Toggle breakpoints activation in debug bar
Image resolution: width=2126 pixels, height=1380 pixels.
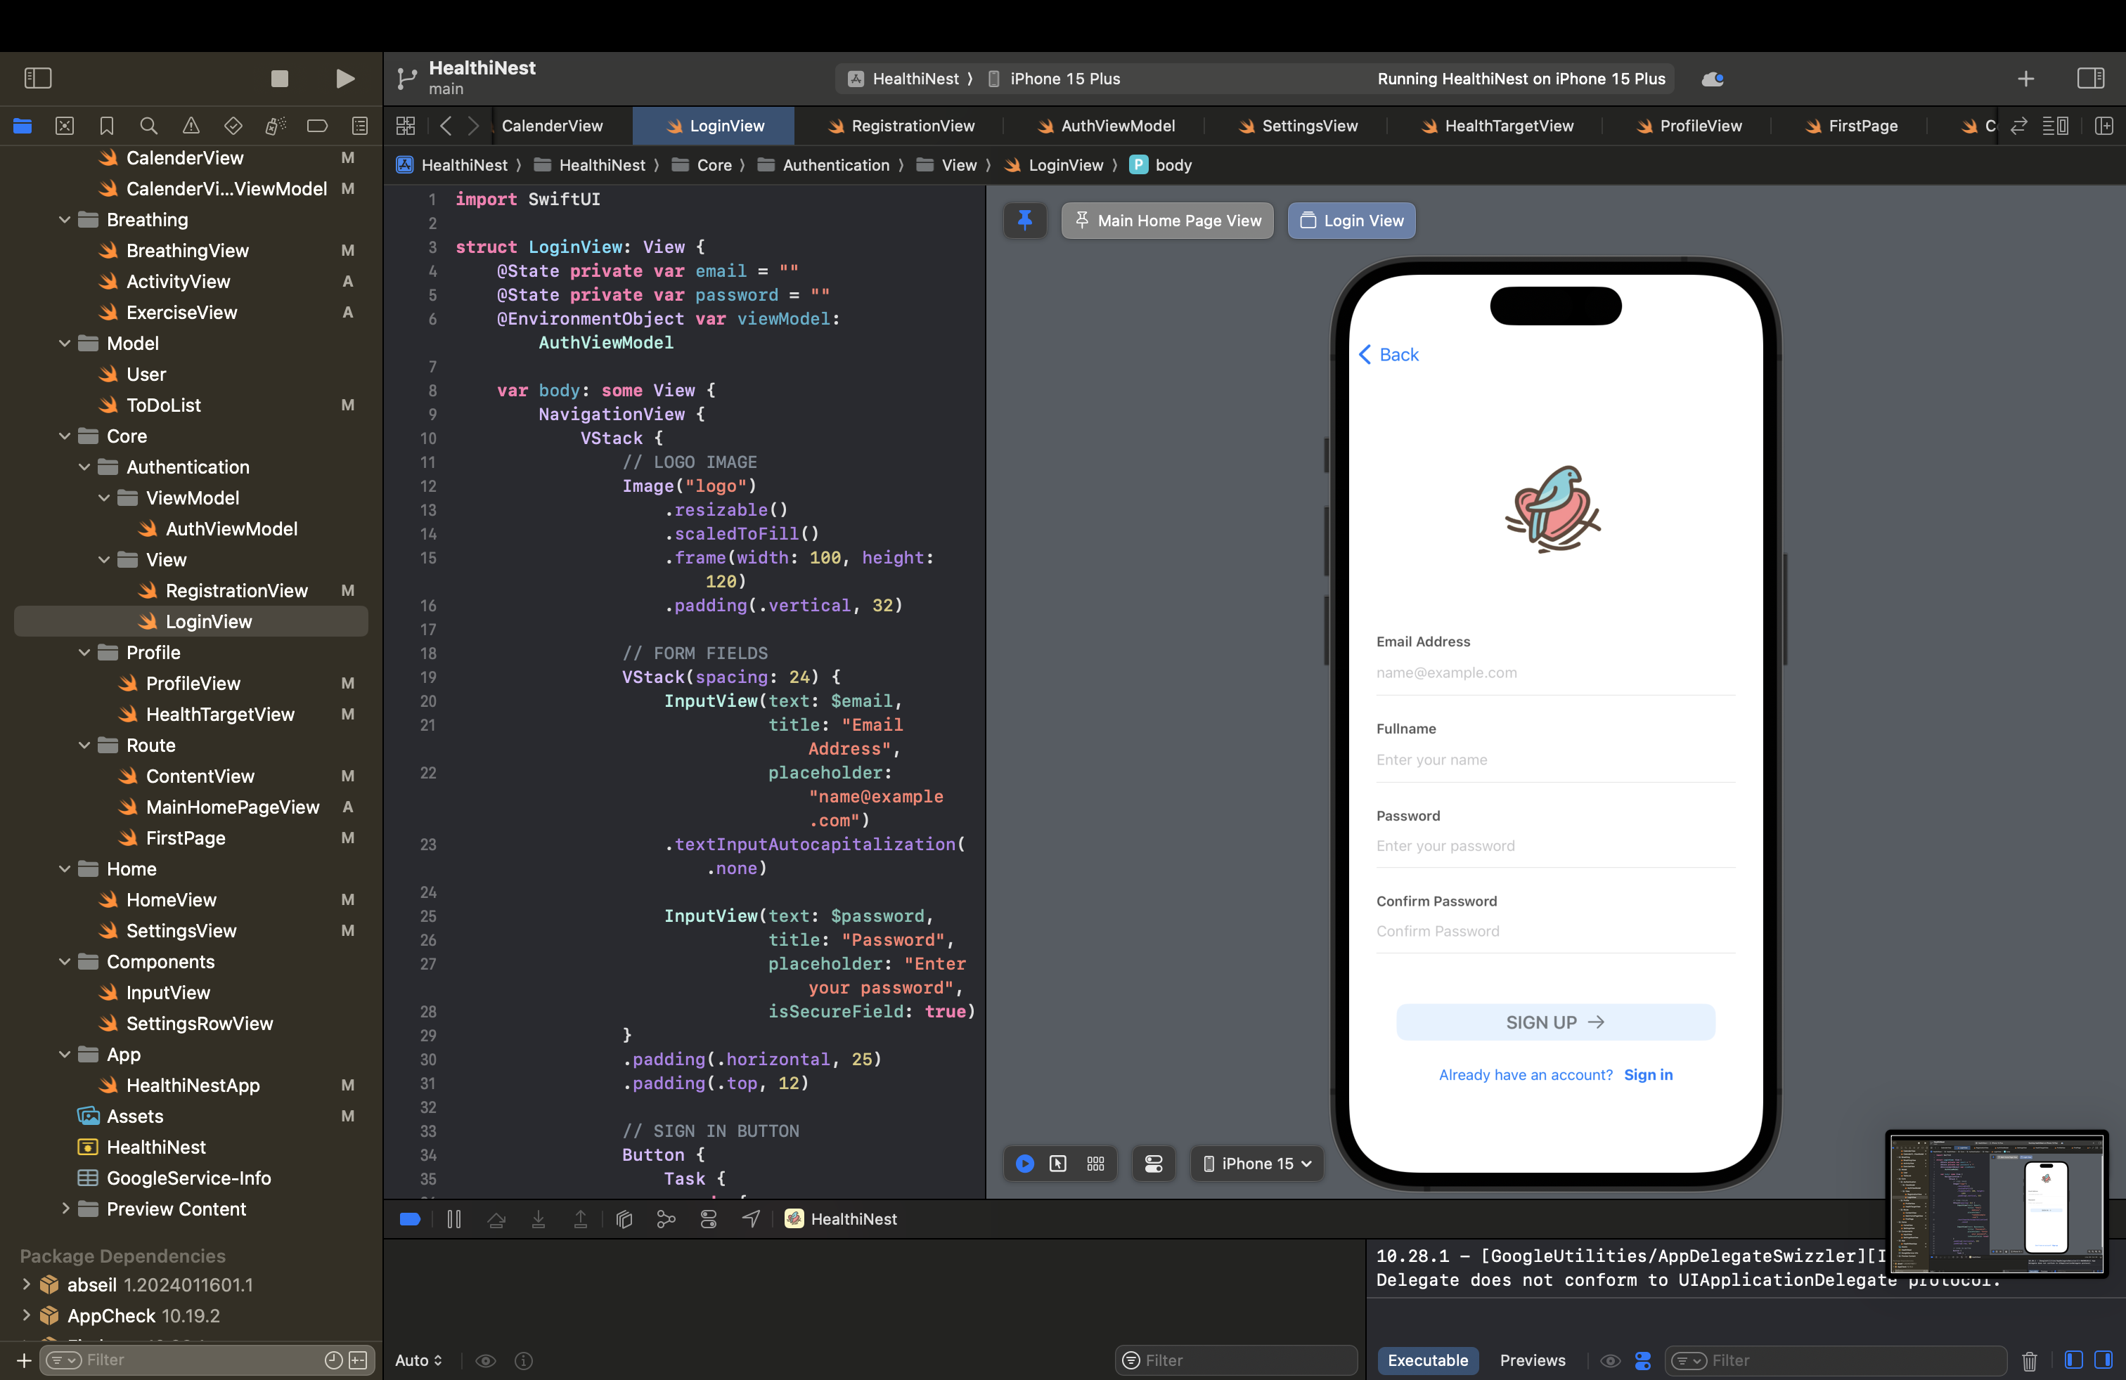tap(410, 1219)
